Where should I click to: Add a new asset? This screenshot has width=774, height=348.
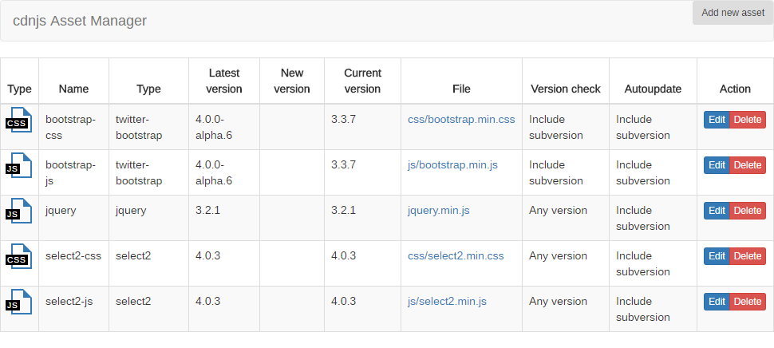click(733, 13)
